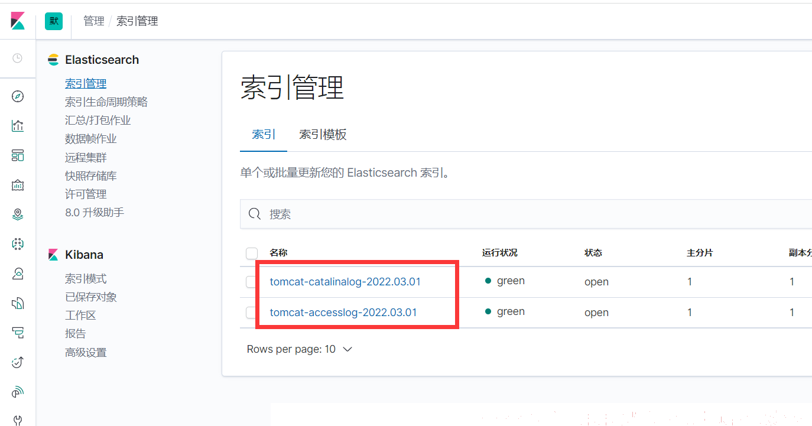Open 8.0 升级助手 in the sidebar

pos(95,213)
